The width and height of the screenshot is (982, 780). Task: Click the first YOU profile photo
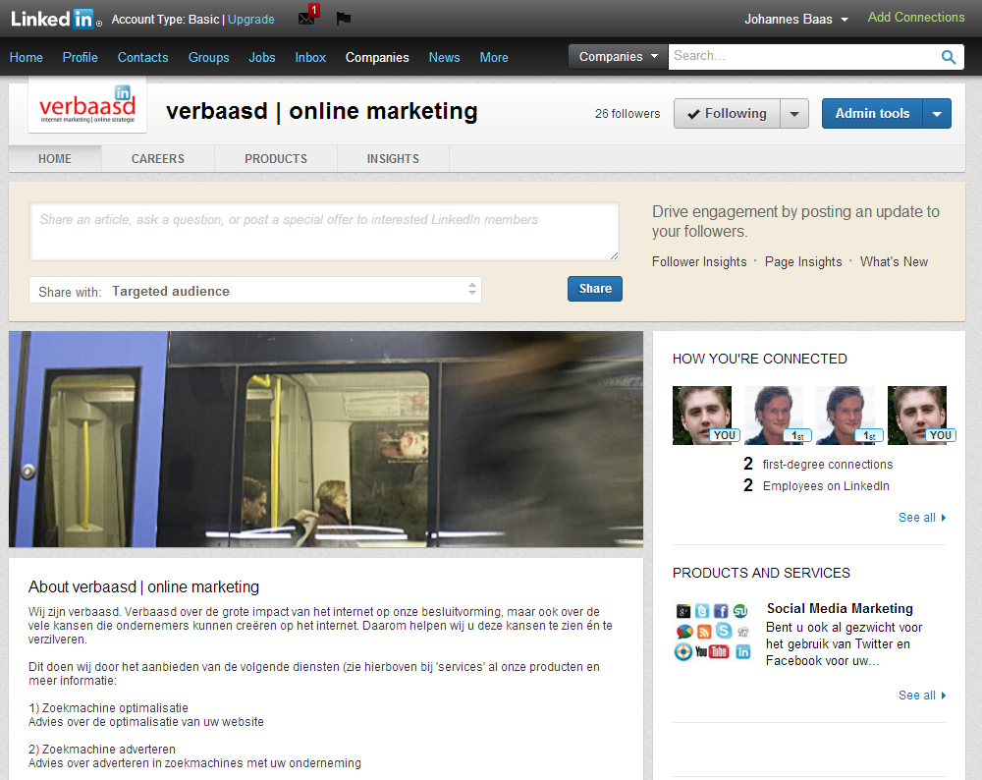702,416
